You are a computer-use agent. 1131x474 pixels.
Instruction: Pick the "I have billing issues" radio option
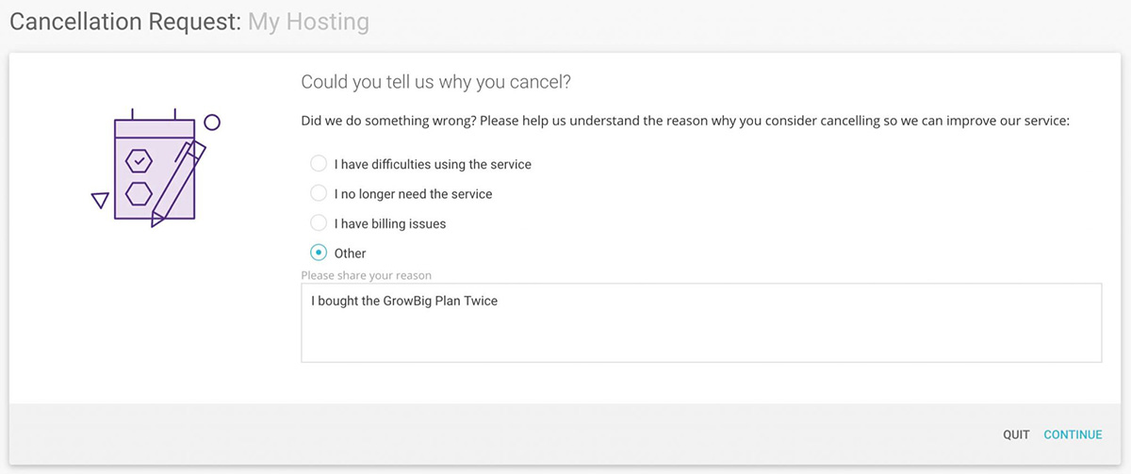(x=319, y=223)
